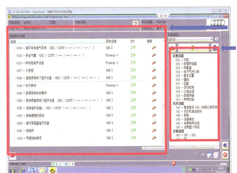Expand the TeamViewer toolbar handle at top
The image size is (237, 173).
point(163,16)
